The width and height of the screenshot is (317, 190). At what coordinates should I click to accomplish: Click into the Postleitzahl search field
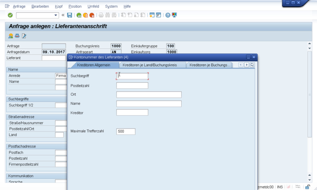(132, 86)
